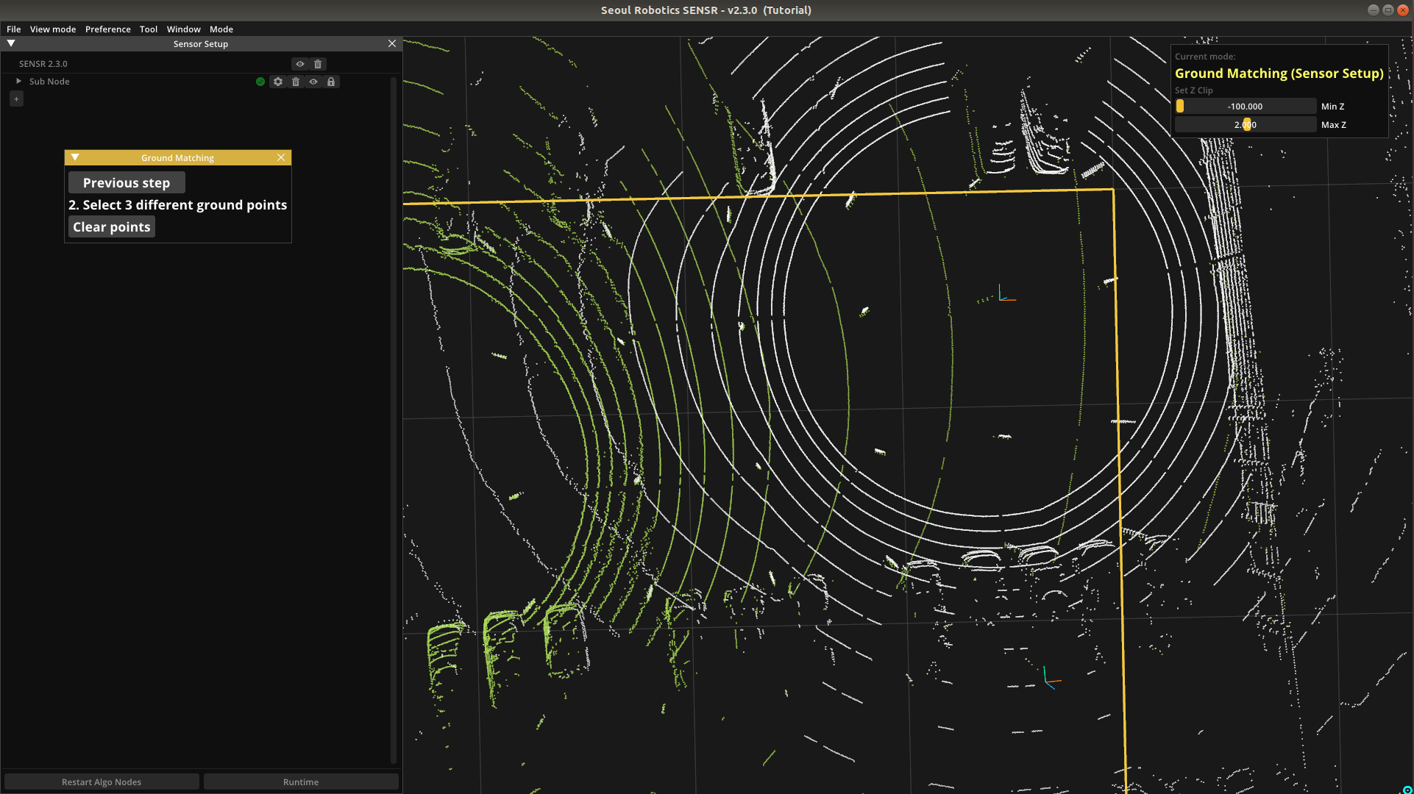1414x794 pixels.
Task: Toggle Sub Node visibility eye
Action: click(313, 82)
